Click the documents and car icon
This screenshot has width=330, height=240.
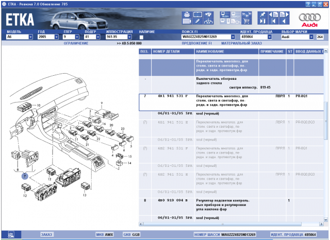tap(236, 21)
